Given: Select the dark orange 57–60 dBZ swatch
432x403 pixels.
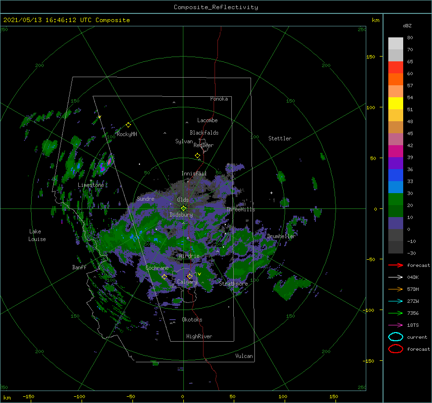Looking at the screenshot, I should coord(396,79).
